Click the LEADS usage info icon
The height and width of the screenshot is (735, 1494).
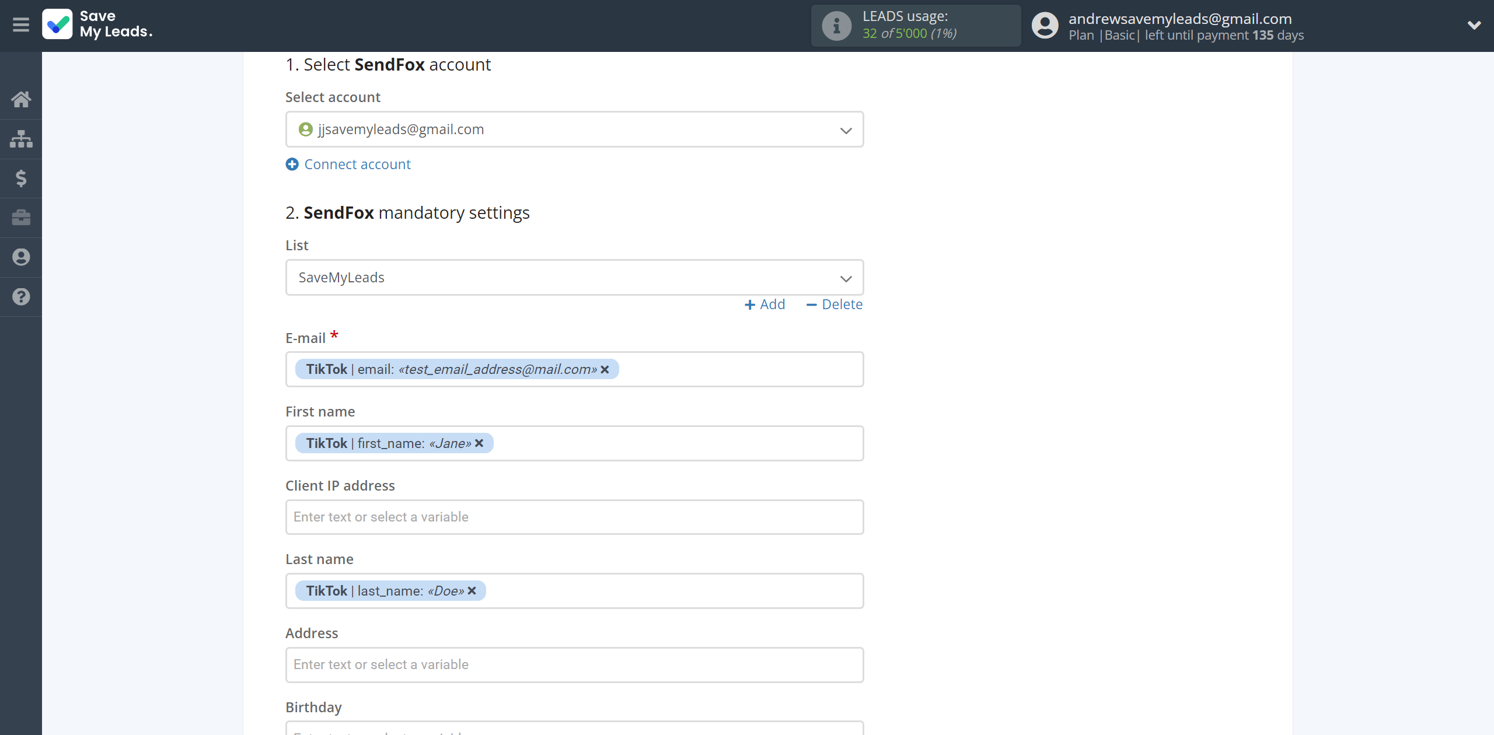coord(836,26)
